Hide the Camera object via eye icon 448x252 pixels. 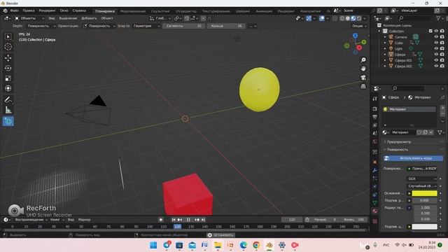coord(436,37)
